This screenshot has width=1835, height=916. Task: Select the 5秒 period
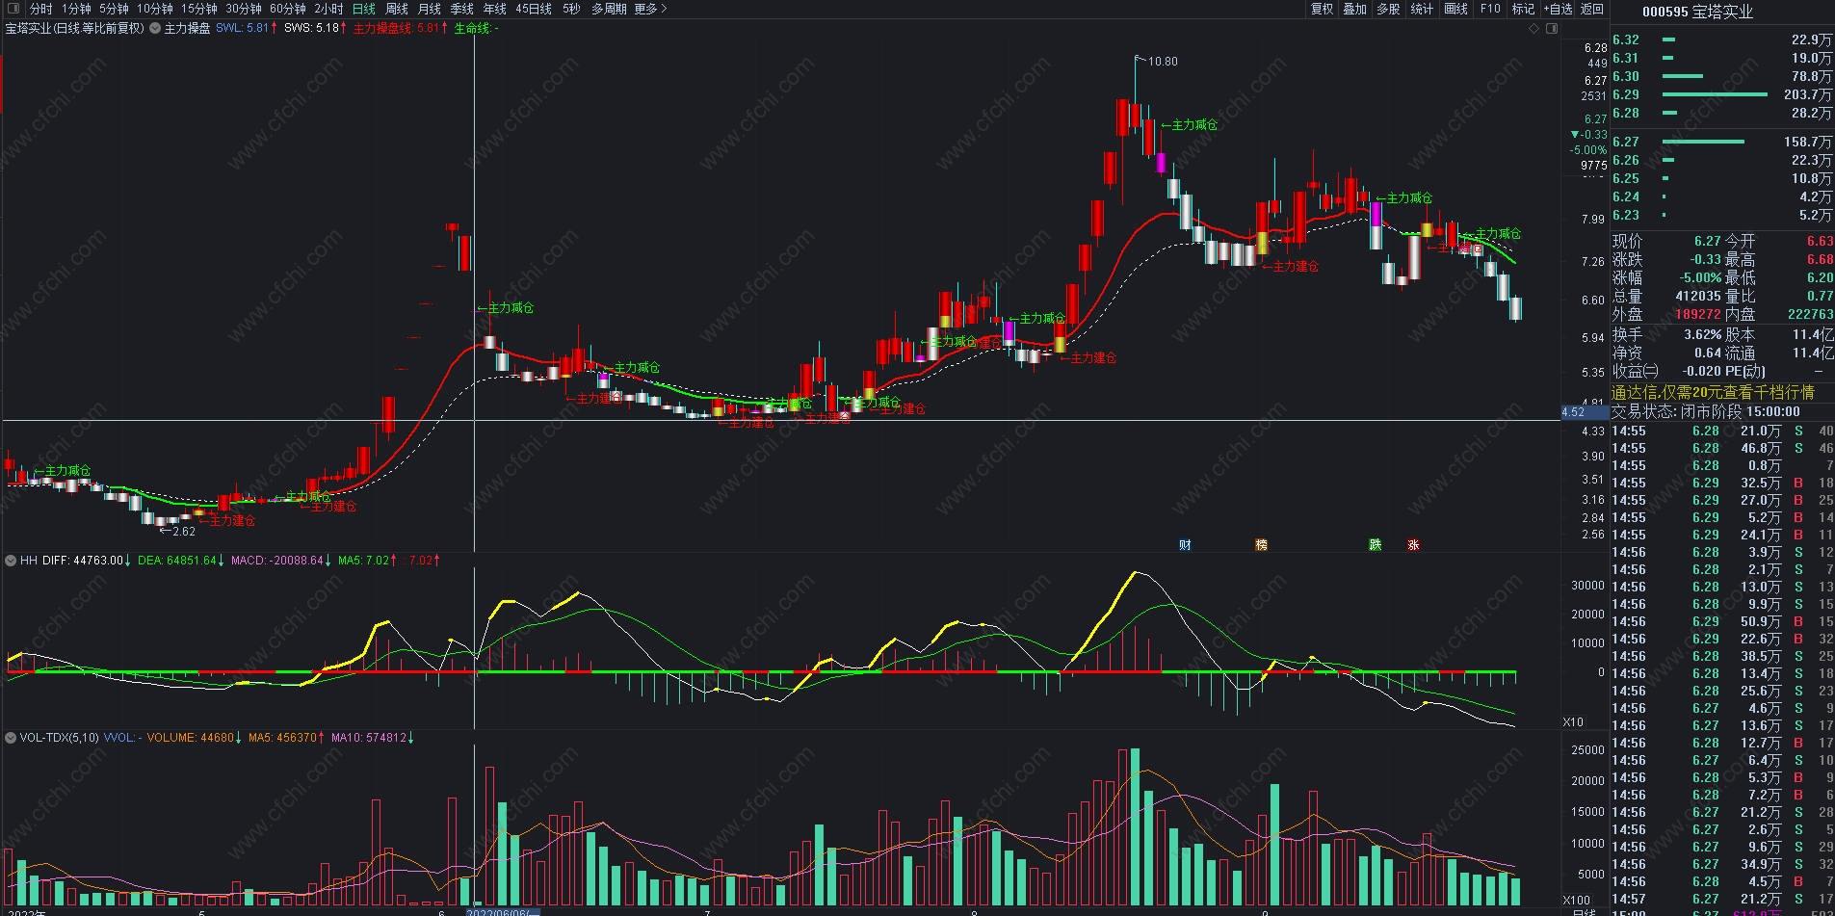pos(572,9)
